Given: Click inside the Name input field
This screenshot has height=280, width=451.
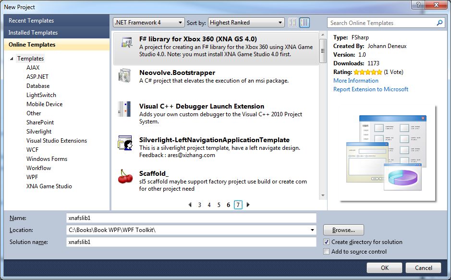Looking at the screenshot, I should coord(192,218).
